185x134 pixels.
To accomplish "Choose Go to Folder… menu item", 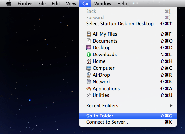I will [128, 116].
